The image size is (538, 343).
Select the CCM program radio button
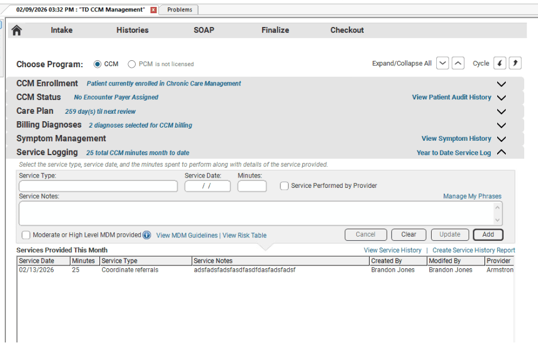click(98, 64)
